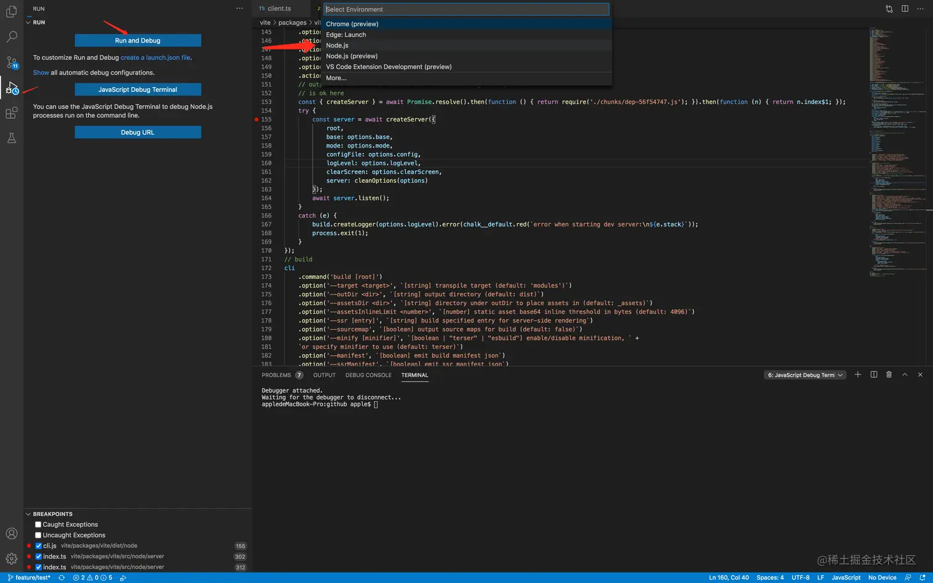
Task: Open the Extensions view in activity bar
Action: click(x=11, y=113)
